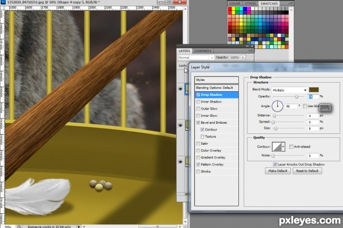Pick the red swatch in top row
The height and width of the screenshot is (228, 343).
[x=230, y=9]
